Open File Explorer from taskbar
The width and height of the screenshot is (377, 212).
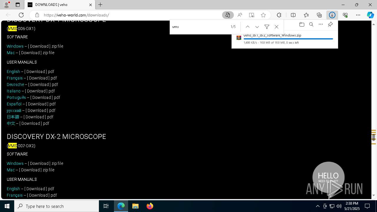[135, 206]
